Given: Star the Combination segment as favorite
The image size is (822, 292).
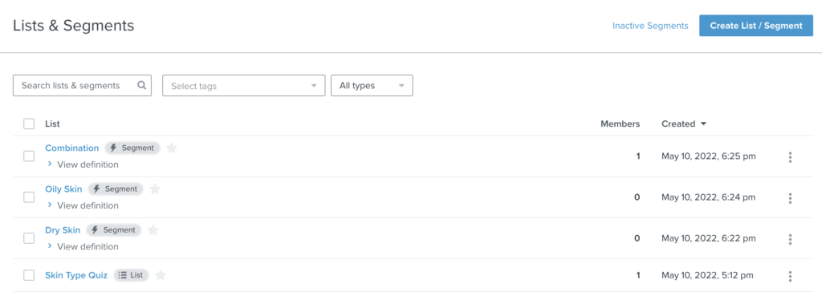Looking at the screenshot, I should [x=172, y=148].
